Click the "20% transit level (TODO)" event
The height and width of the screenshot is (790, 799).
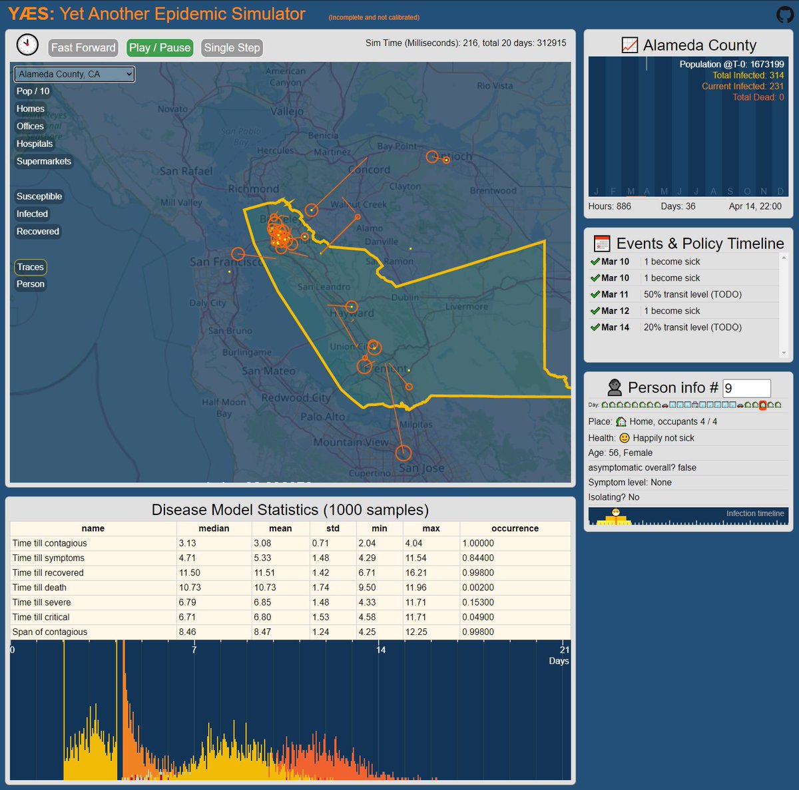[x=692, y=327]
